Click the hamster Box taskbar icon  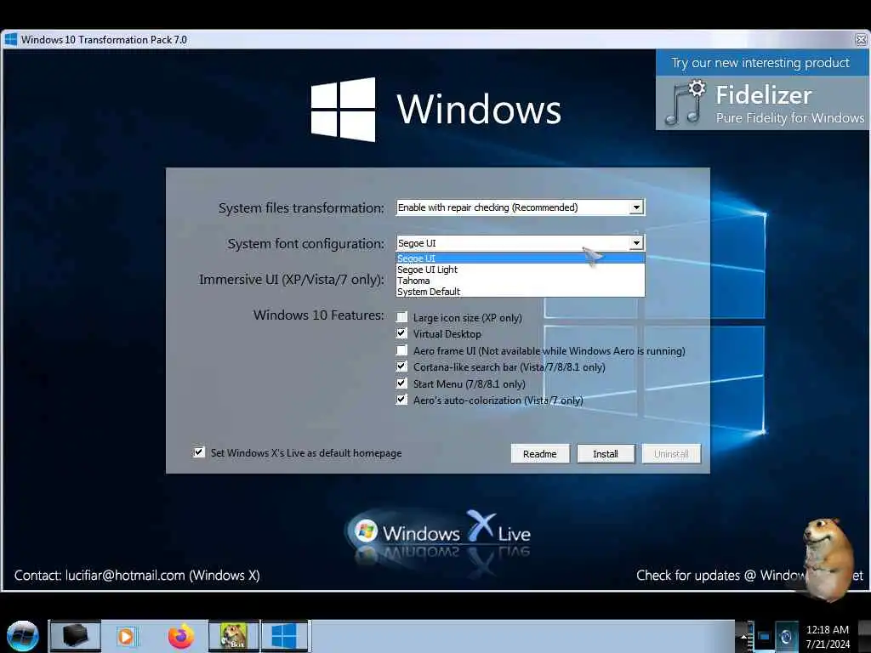[x=234, y=636]
